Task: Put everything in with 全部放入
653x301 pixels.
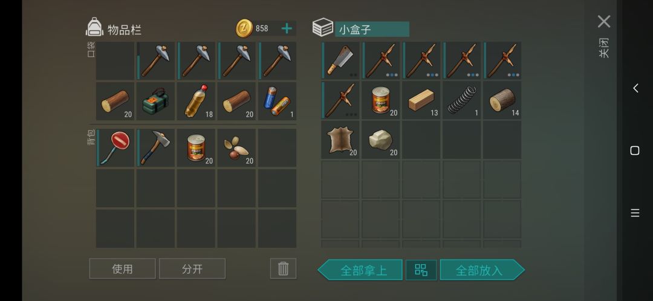Action: pos(482,270)
